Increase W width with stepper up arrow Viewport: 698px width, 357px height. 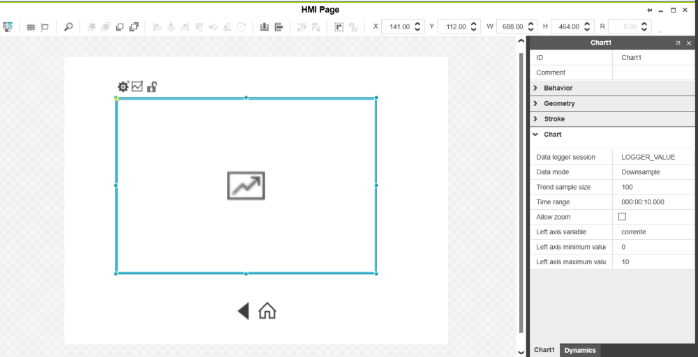point(530,24)
